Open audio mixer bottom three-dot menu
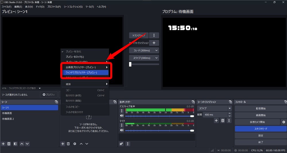The height and width of the screenshot is (153, 287). pyautogui.click(x=128, y=144)
